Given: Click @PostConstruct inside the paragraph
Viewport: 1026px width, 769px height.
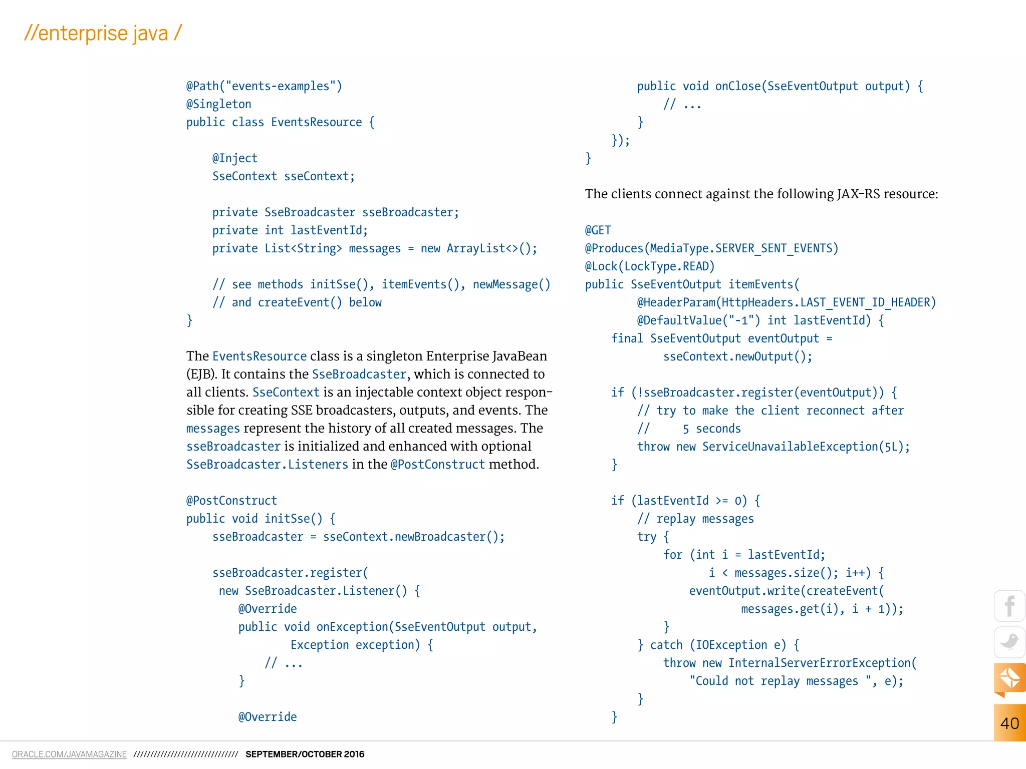Looking at the screenshot, I should [437, 464].
